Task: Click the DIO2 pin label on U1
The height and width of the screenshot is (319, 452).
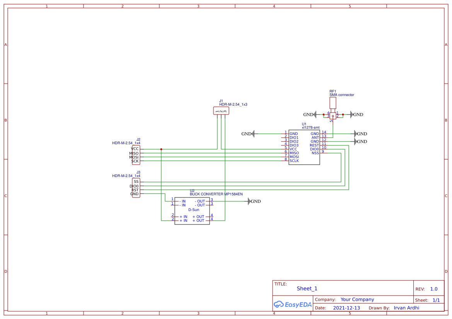Action: click(294, 142)
